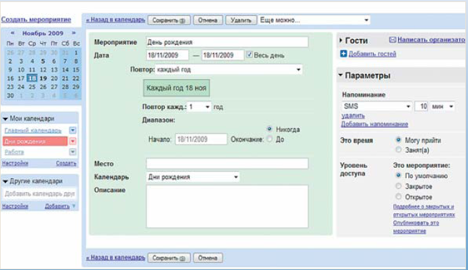Open the Календарь Дни рождения dropdown
Screen dimensions: 468x270
tap(193, 177)
